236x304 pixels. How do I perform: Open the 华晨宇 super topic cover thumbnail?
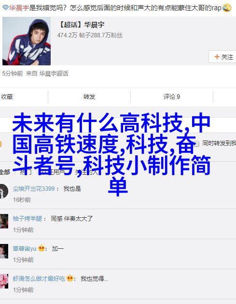pos(27,41)
